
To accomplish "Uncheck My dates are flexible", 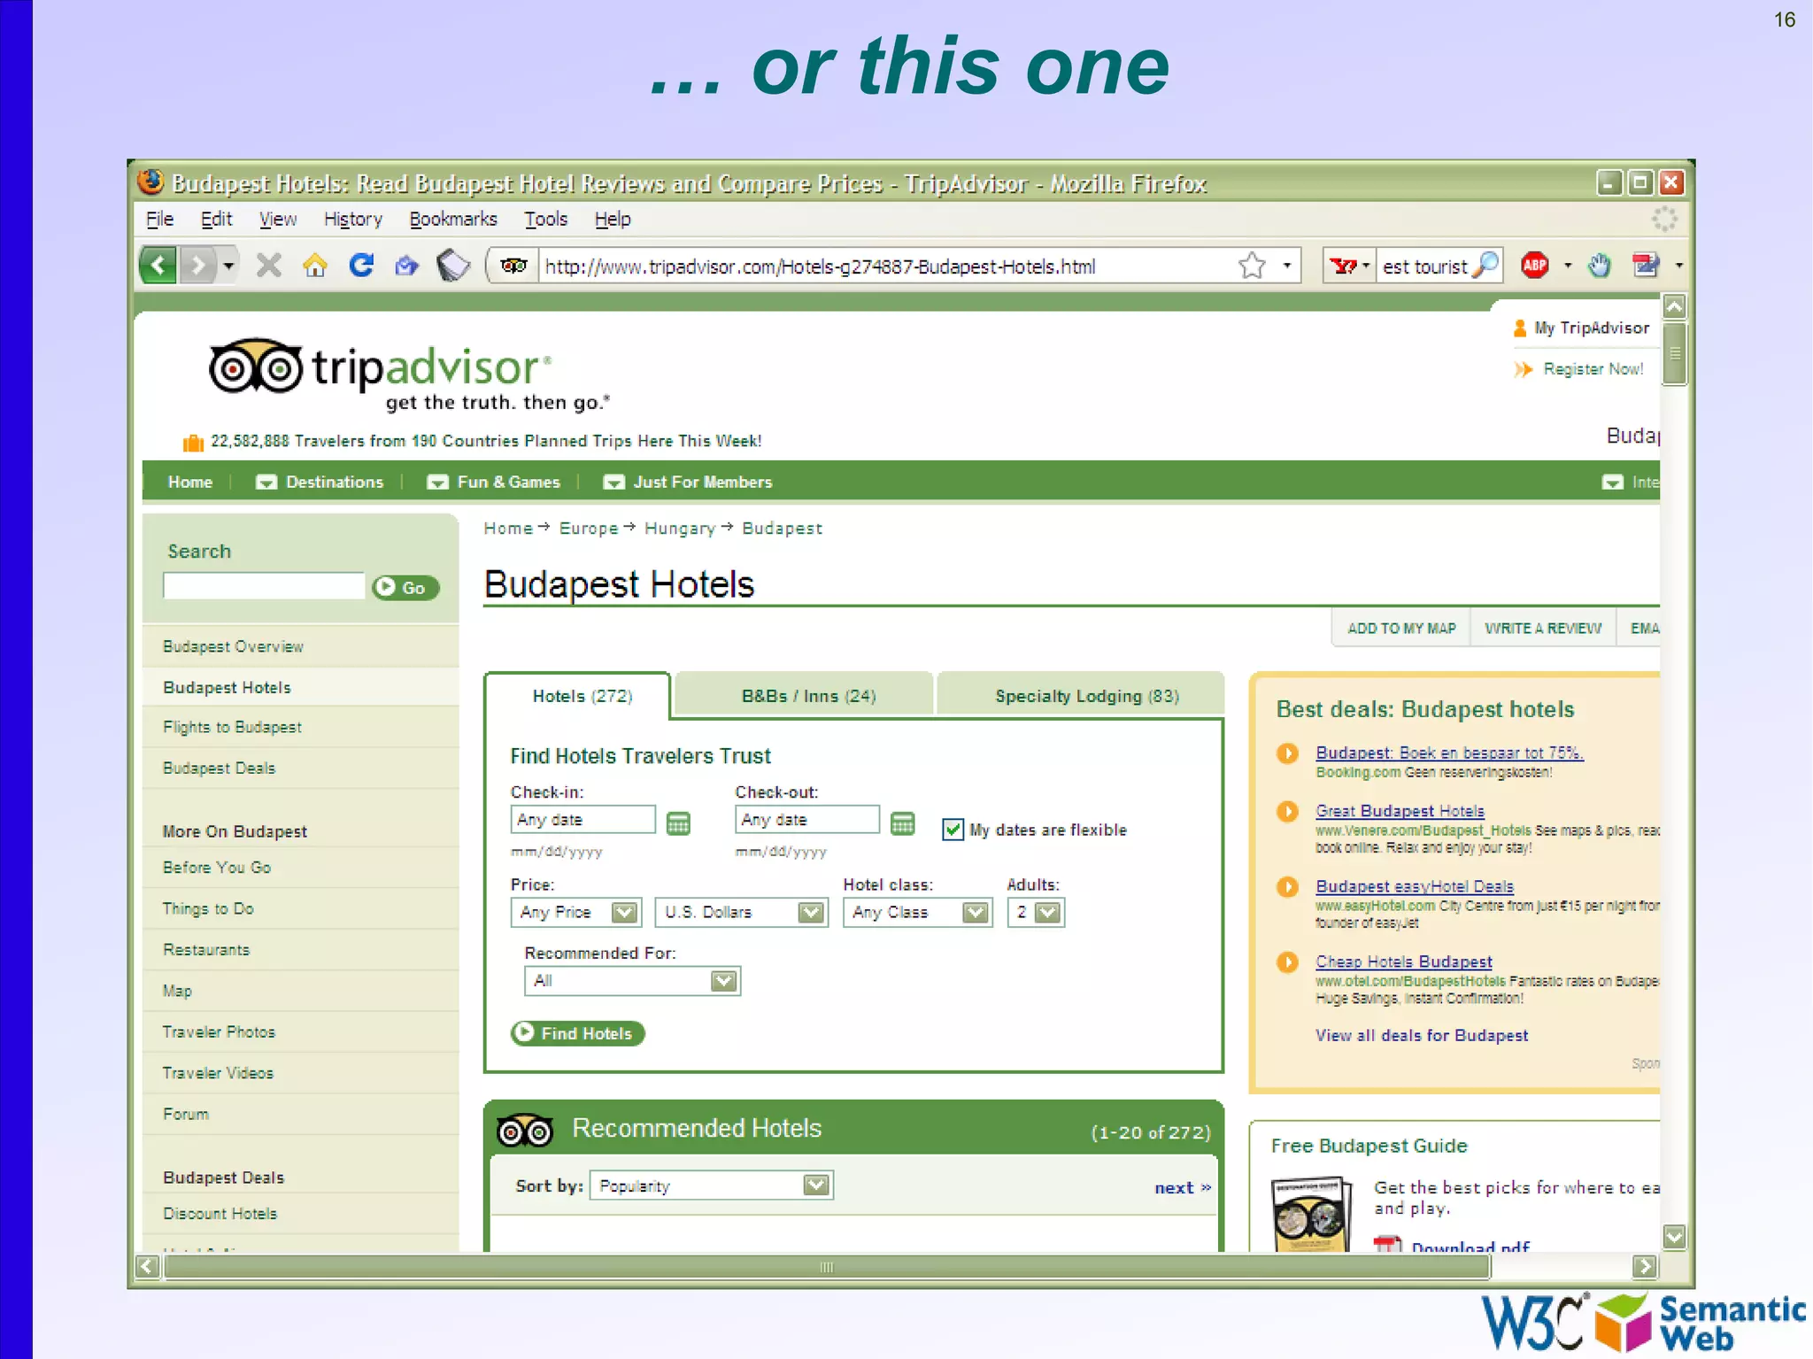I will click(x=953, y=830).
